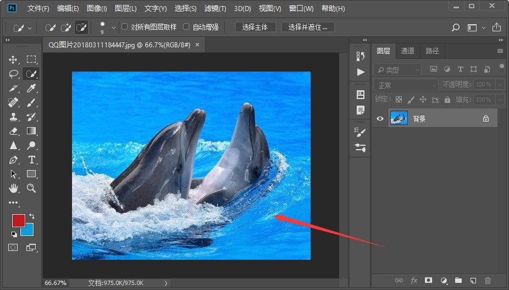Click the search magnifier in options bar

pos(456,28)
